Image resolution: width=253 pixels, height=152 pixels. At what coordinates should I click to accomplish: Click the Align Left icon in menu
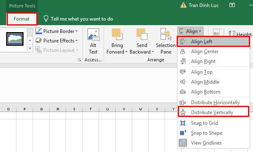(x=183, y=42)
